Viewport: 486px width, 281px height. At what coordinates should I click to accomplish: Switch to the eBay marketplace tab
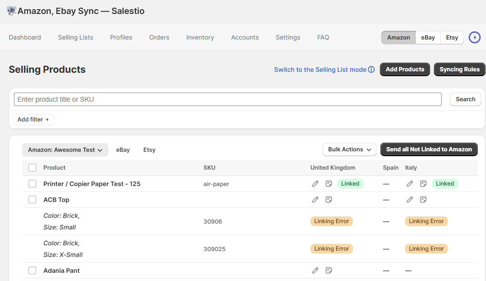click(x=428, y=38)
